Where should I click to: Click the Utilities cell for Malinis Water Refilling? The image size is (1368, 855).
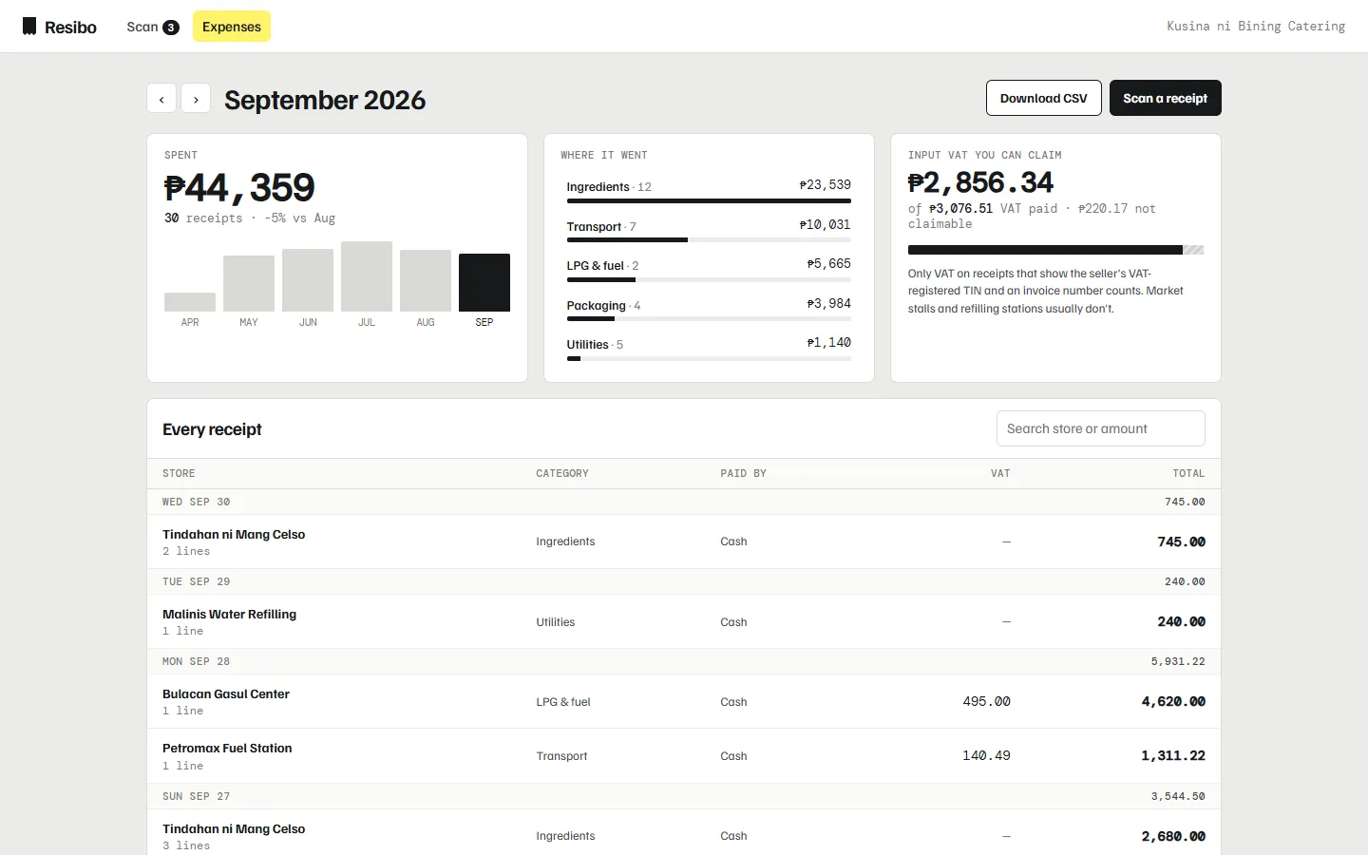click(555, 622)
